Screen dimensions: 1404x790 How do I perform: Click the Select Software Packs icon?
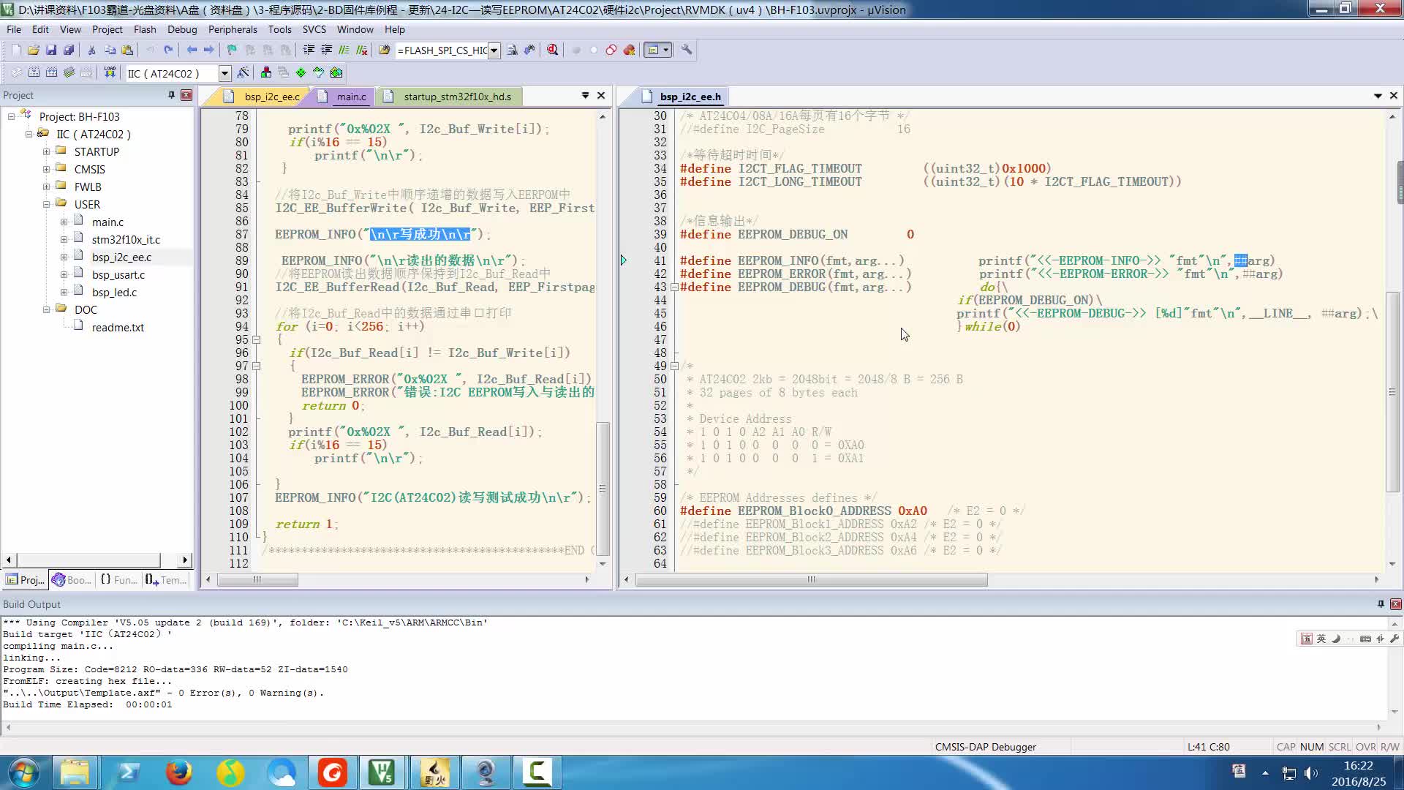tap(336, 72)
